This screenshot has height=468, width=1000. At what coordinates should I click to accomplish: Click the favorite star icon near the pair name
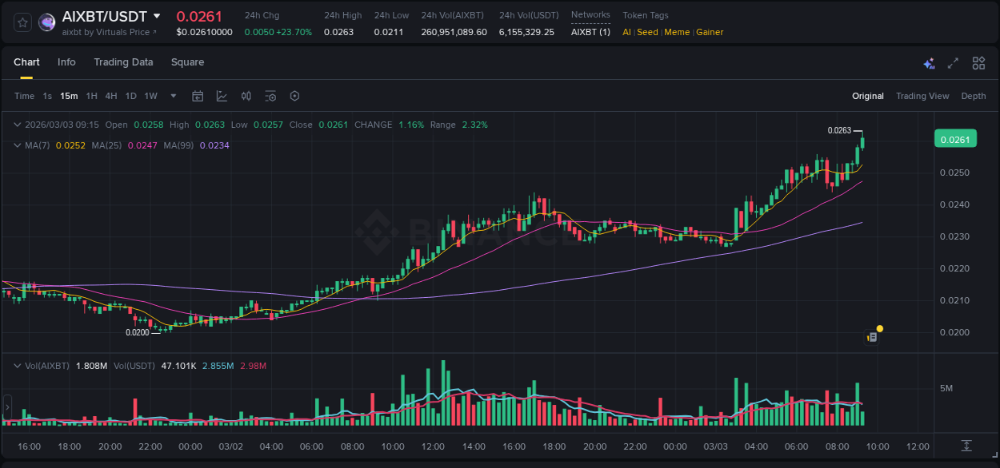(22, 22)
